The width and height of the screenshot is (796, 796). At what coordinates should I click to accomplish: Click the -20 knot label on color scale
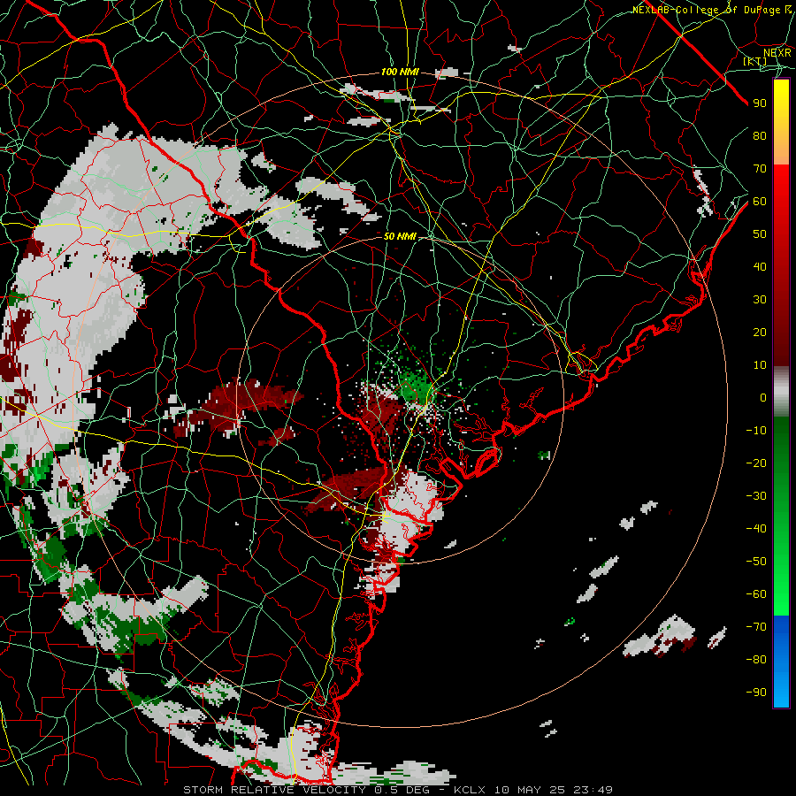[756, 463]
